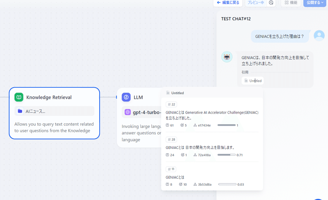Click the chatbot robot avatar

[227, 57]
